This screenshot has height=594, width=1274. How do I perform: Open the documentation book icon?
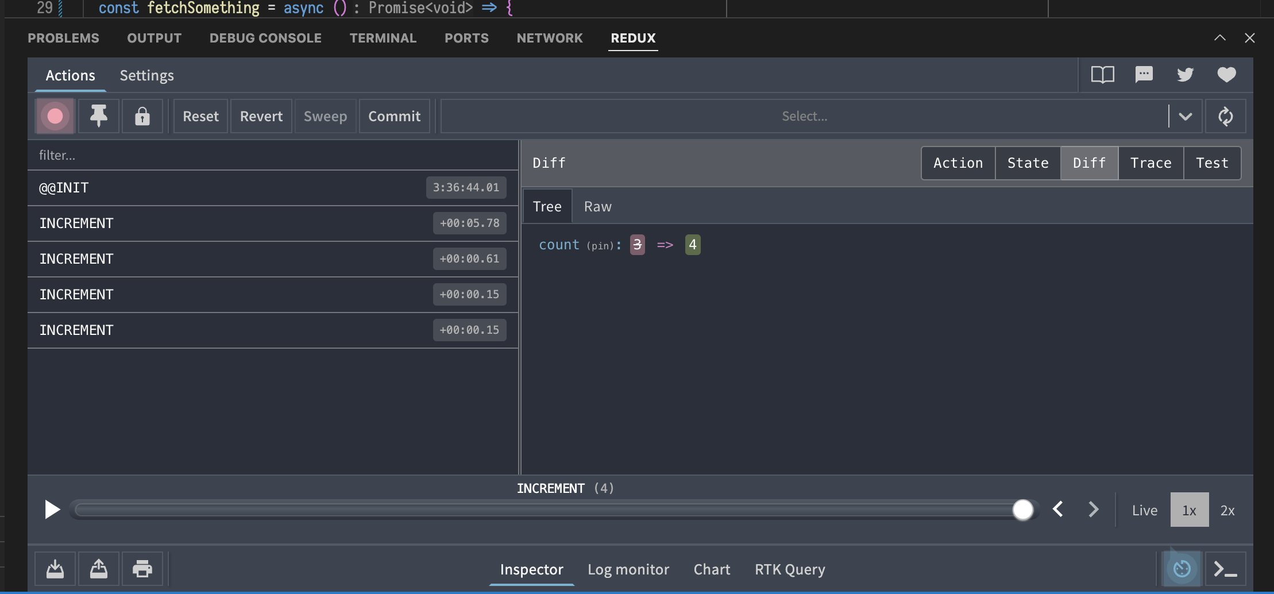tap(1102, 75)
